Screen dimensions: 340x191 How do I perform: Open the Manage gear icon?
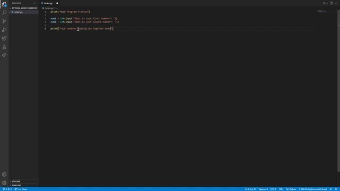coord(4,183)
